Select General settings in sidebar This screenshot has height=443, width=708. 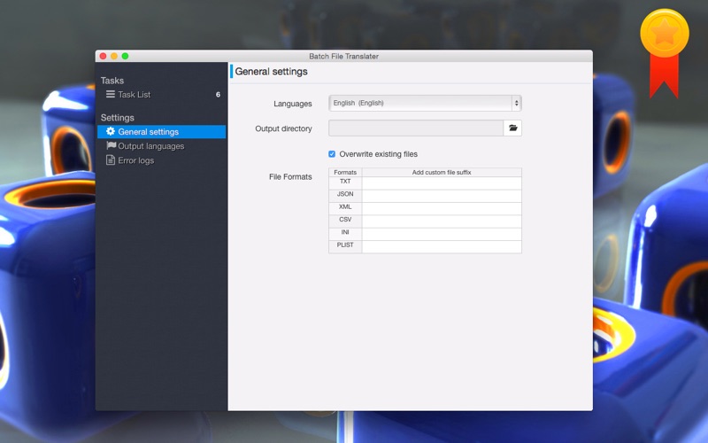click(162, 131)
